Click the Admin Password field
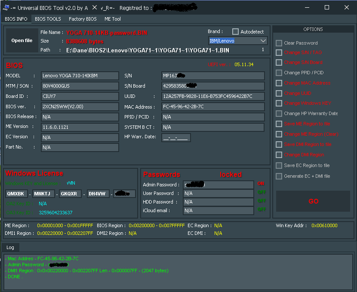The height and width of the screenshot is (292, 357). 219,185
